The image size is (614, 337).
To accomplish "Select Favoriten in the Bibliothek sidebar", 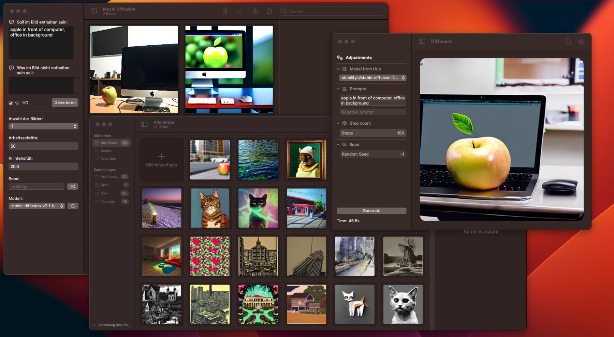I will tap(108, 159).
